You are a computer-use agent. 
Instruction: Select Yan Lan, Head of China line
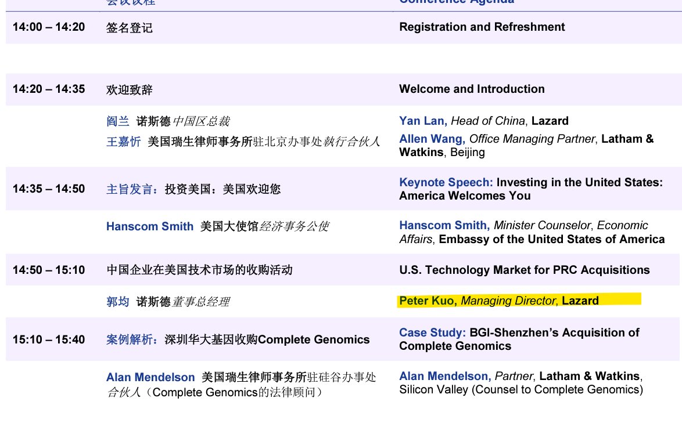[x=484, y=121]
